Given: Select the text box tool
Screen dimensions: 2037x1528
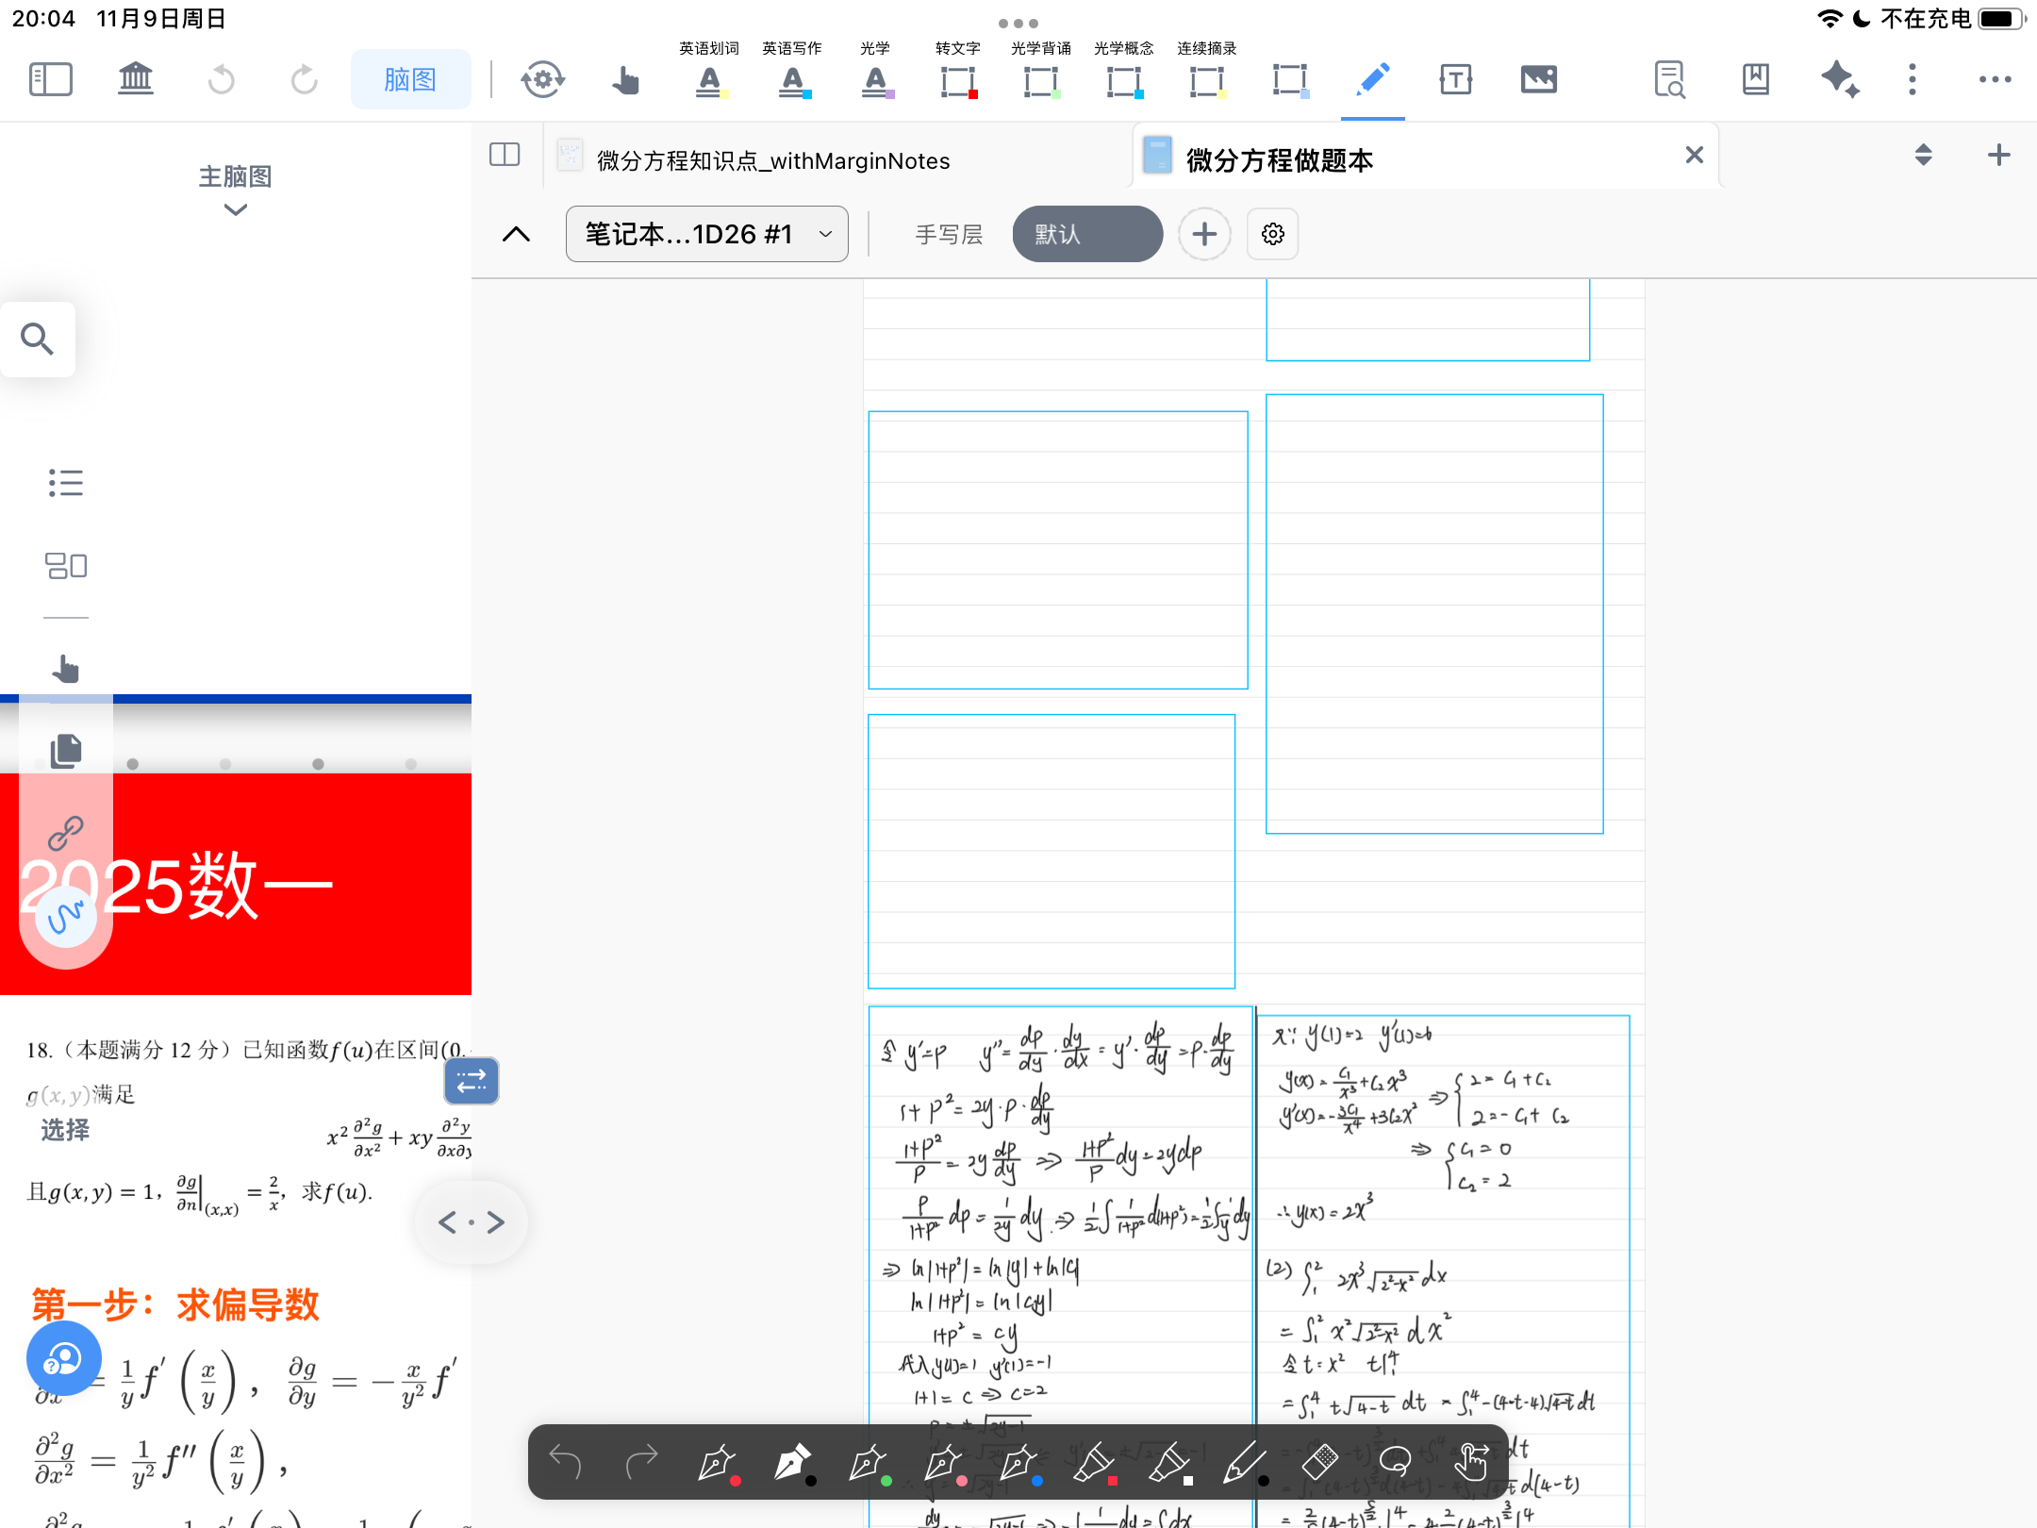Looking at the screenshot, I should pos(1455,79).
